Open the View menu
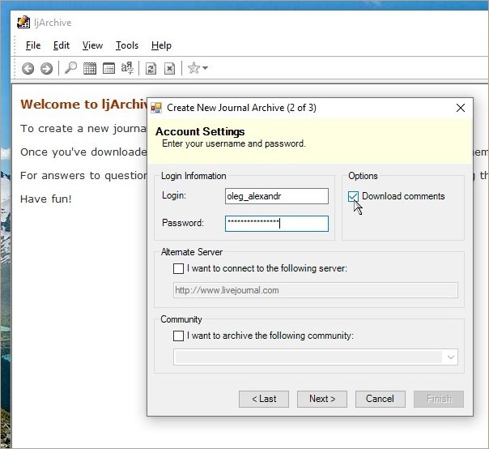The height and width of the screenshot is (449, 489). click(x=92, y=45)
